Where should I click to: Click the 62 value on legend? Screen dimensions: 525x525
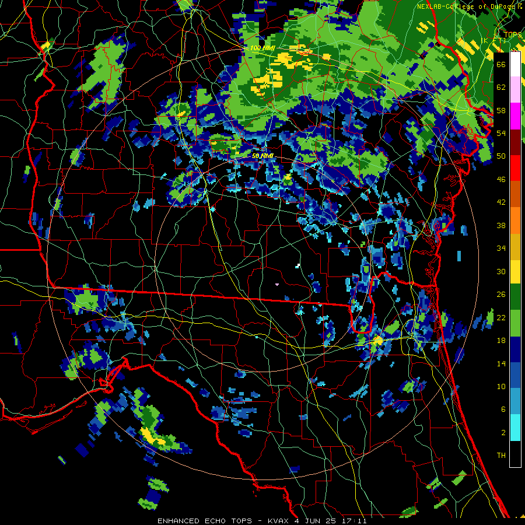click(x=501, y=87)
